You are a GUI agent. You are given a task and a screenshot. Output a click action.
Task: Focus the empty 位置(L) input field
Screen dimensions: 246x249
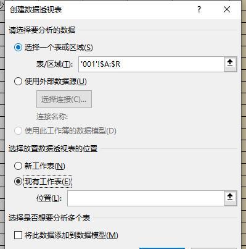point(146,198)
